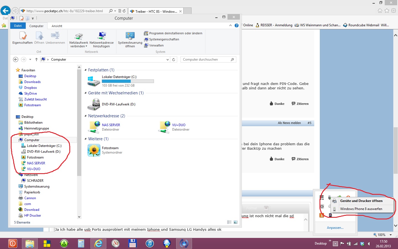Open Internet Explorer taskbar icon
The height and width of the screenshot is (249, 398).
pos(98,243)
